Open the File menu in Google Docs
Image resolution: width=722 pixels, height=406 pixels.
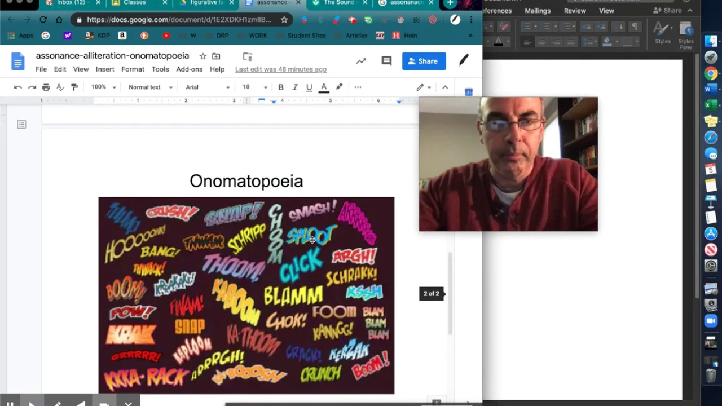pos(41,69)
